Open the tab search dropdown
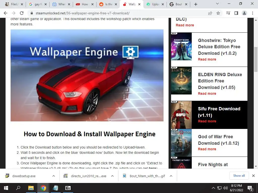This screenshot has width=258, height=193. (x=217, y=4)
